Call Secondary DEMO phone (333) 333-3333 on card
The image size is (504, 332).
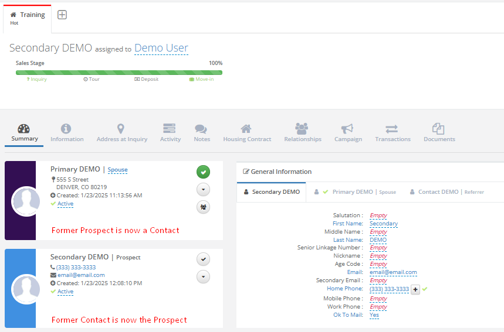(x=76, y=267)
